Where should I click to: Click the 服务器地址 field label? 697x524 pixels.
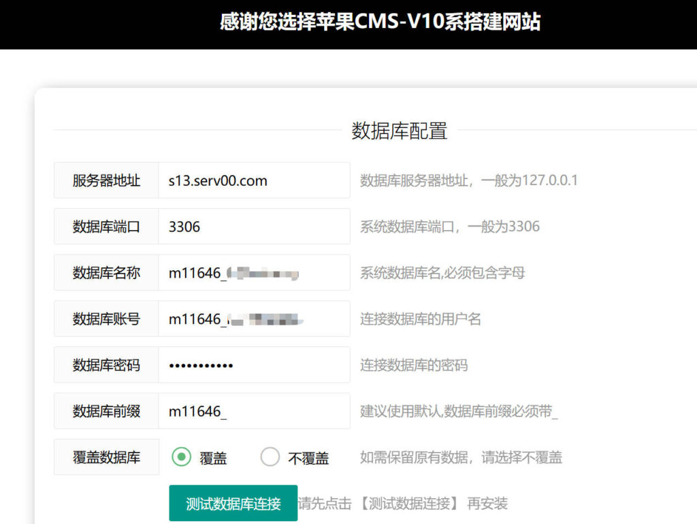(106, 180)
